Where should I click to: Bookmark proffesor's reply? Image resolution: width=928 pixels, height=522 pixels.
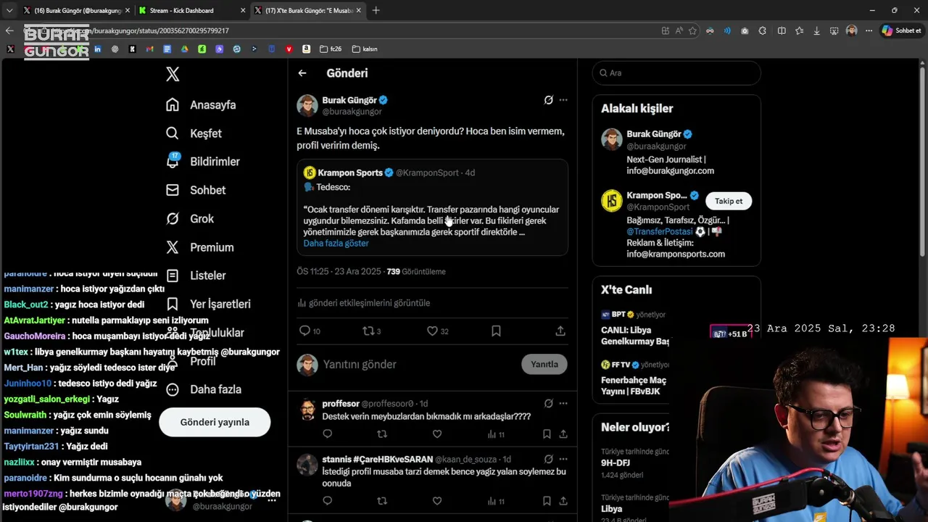point(547,434)
